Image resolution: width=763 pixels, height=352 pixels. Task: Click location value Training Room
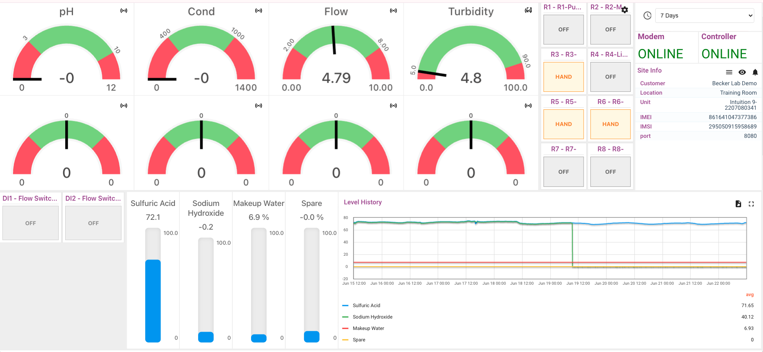tap(738, 93)
